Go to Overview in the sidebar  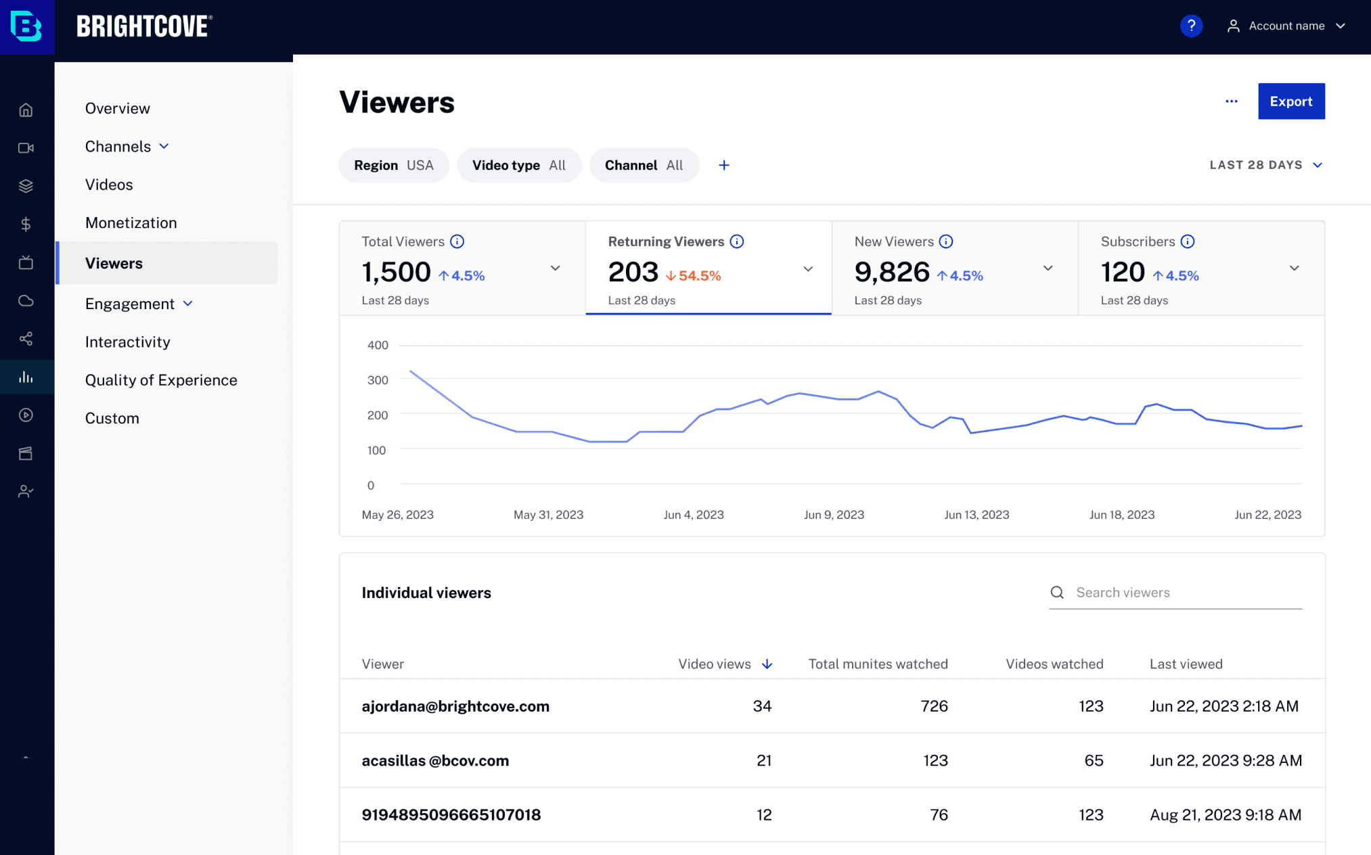118,108
